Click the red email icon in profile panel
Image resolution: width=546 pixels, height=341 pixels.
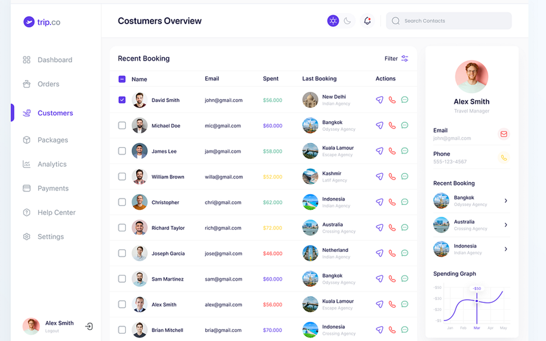coord(504,134)
